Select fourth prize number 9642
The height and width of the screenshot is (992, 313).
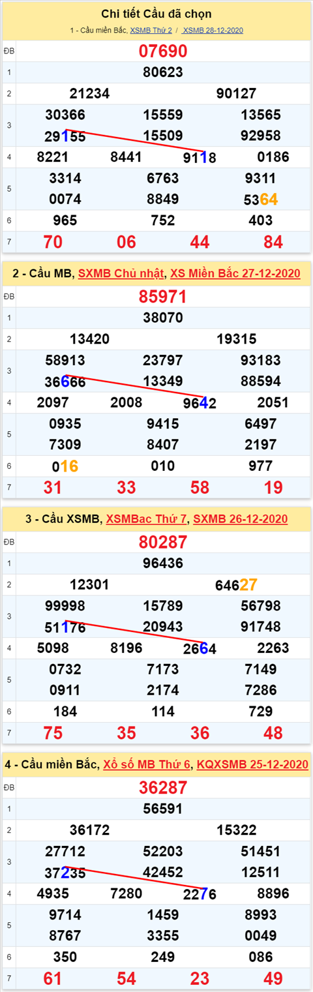point(200,403)
